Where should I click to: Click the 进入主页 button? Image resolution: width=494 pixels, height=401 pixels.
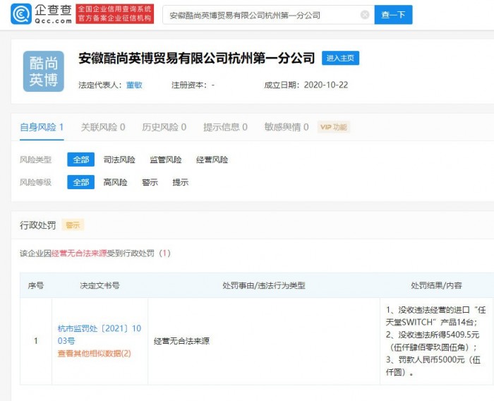[340, 58]
